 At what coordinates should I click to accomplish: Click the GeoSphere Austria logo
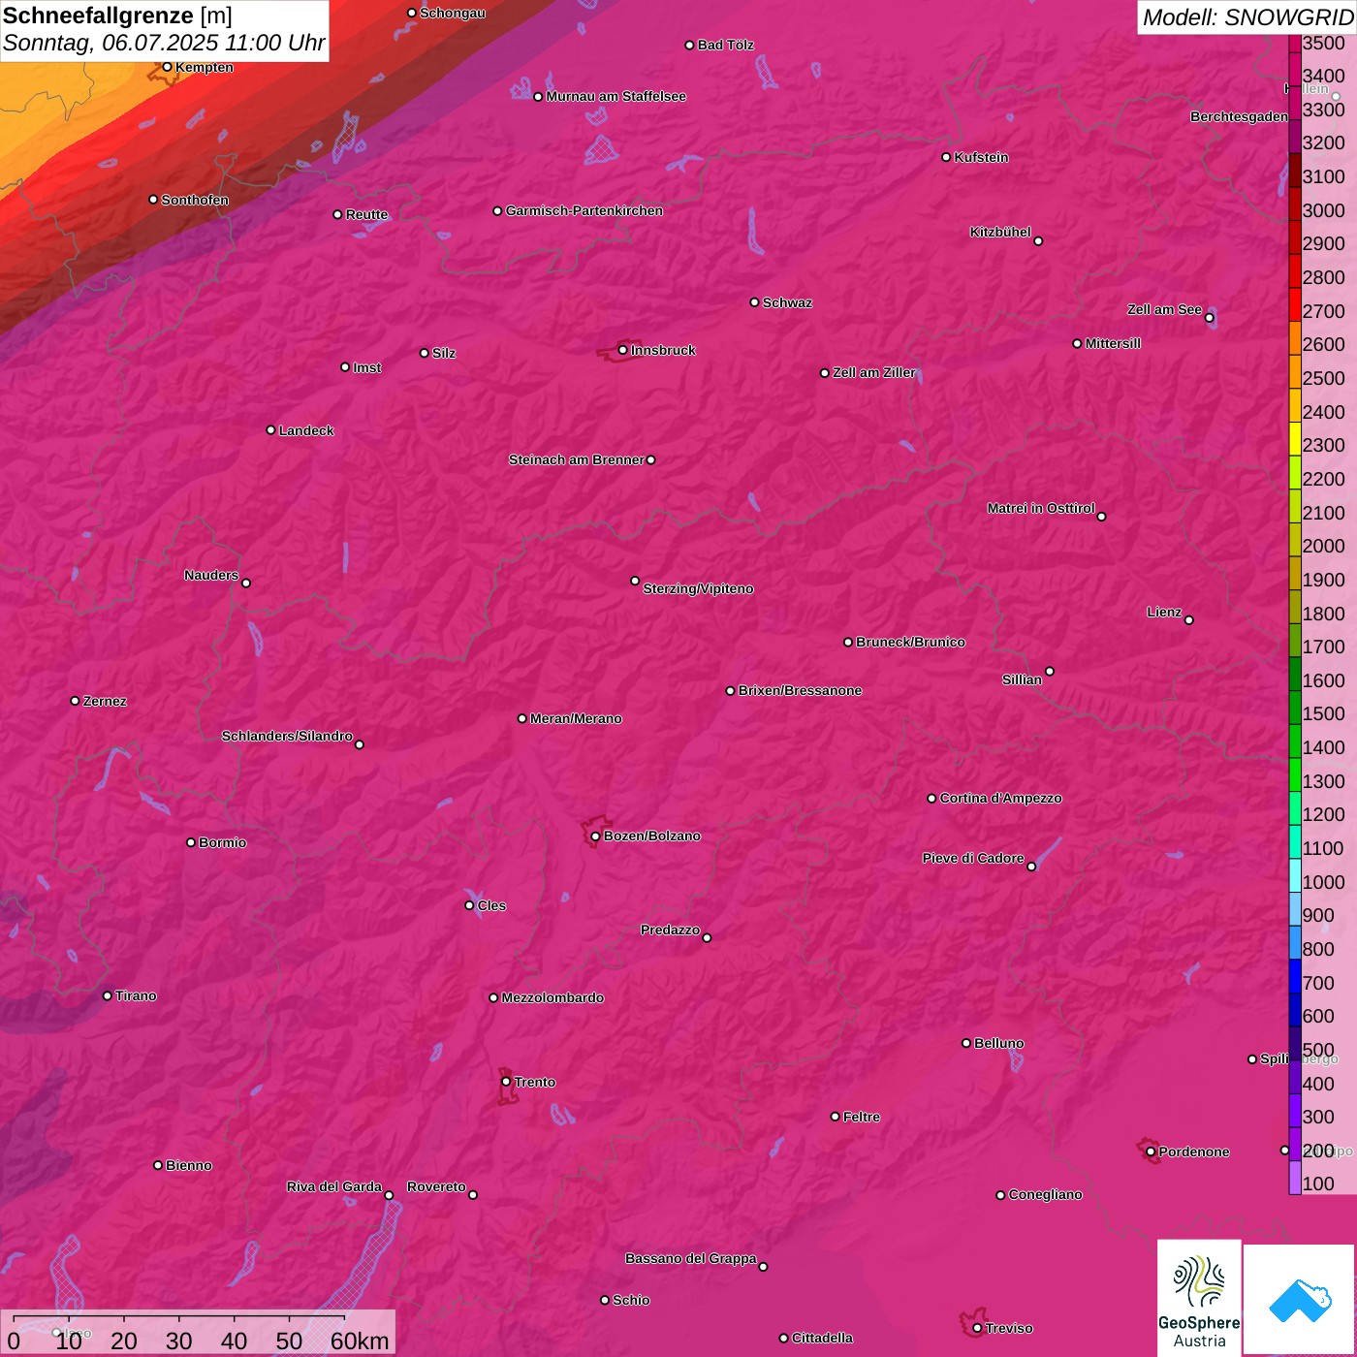[1199, 1297]
